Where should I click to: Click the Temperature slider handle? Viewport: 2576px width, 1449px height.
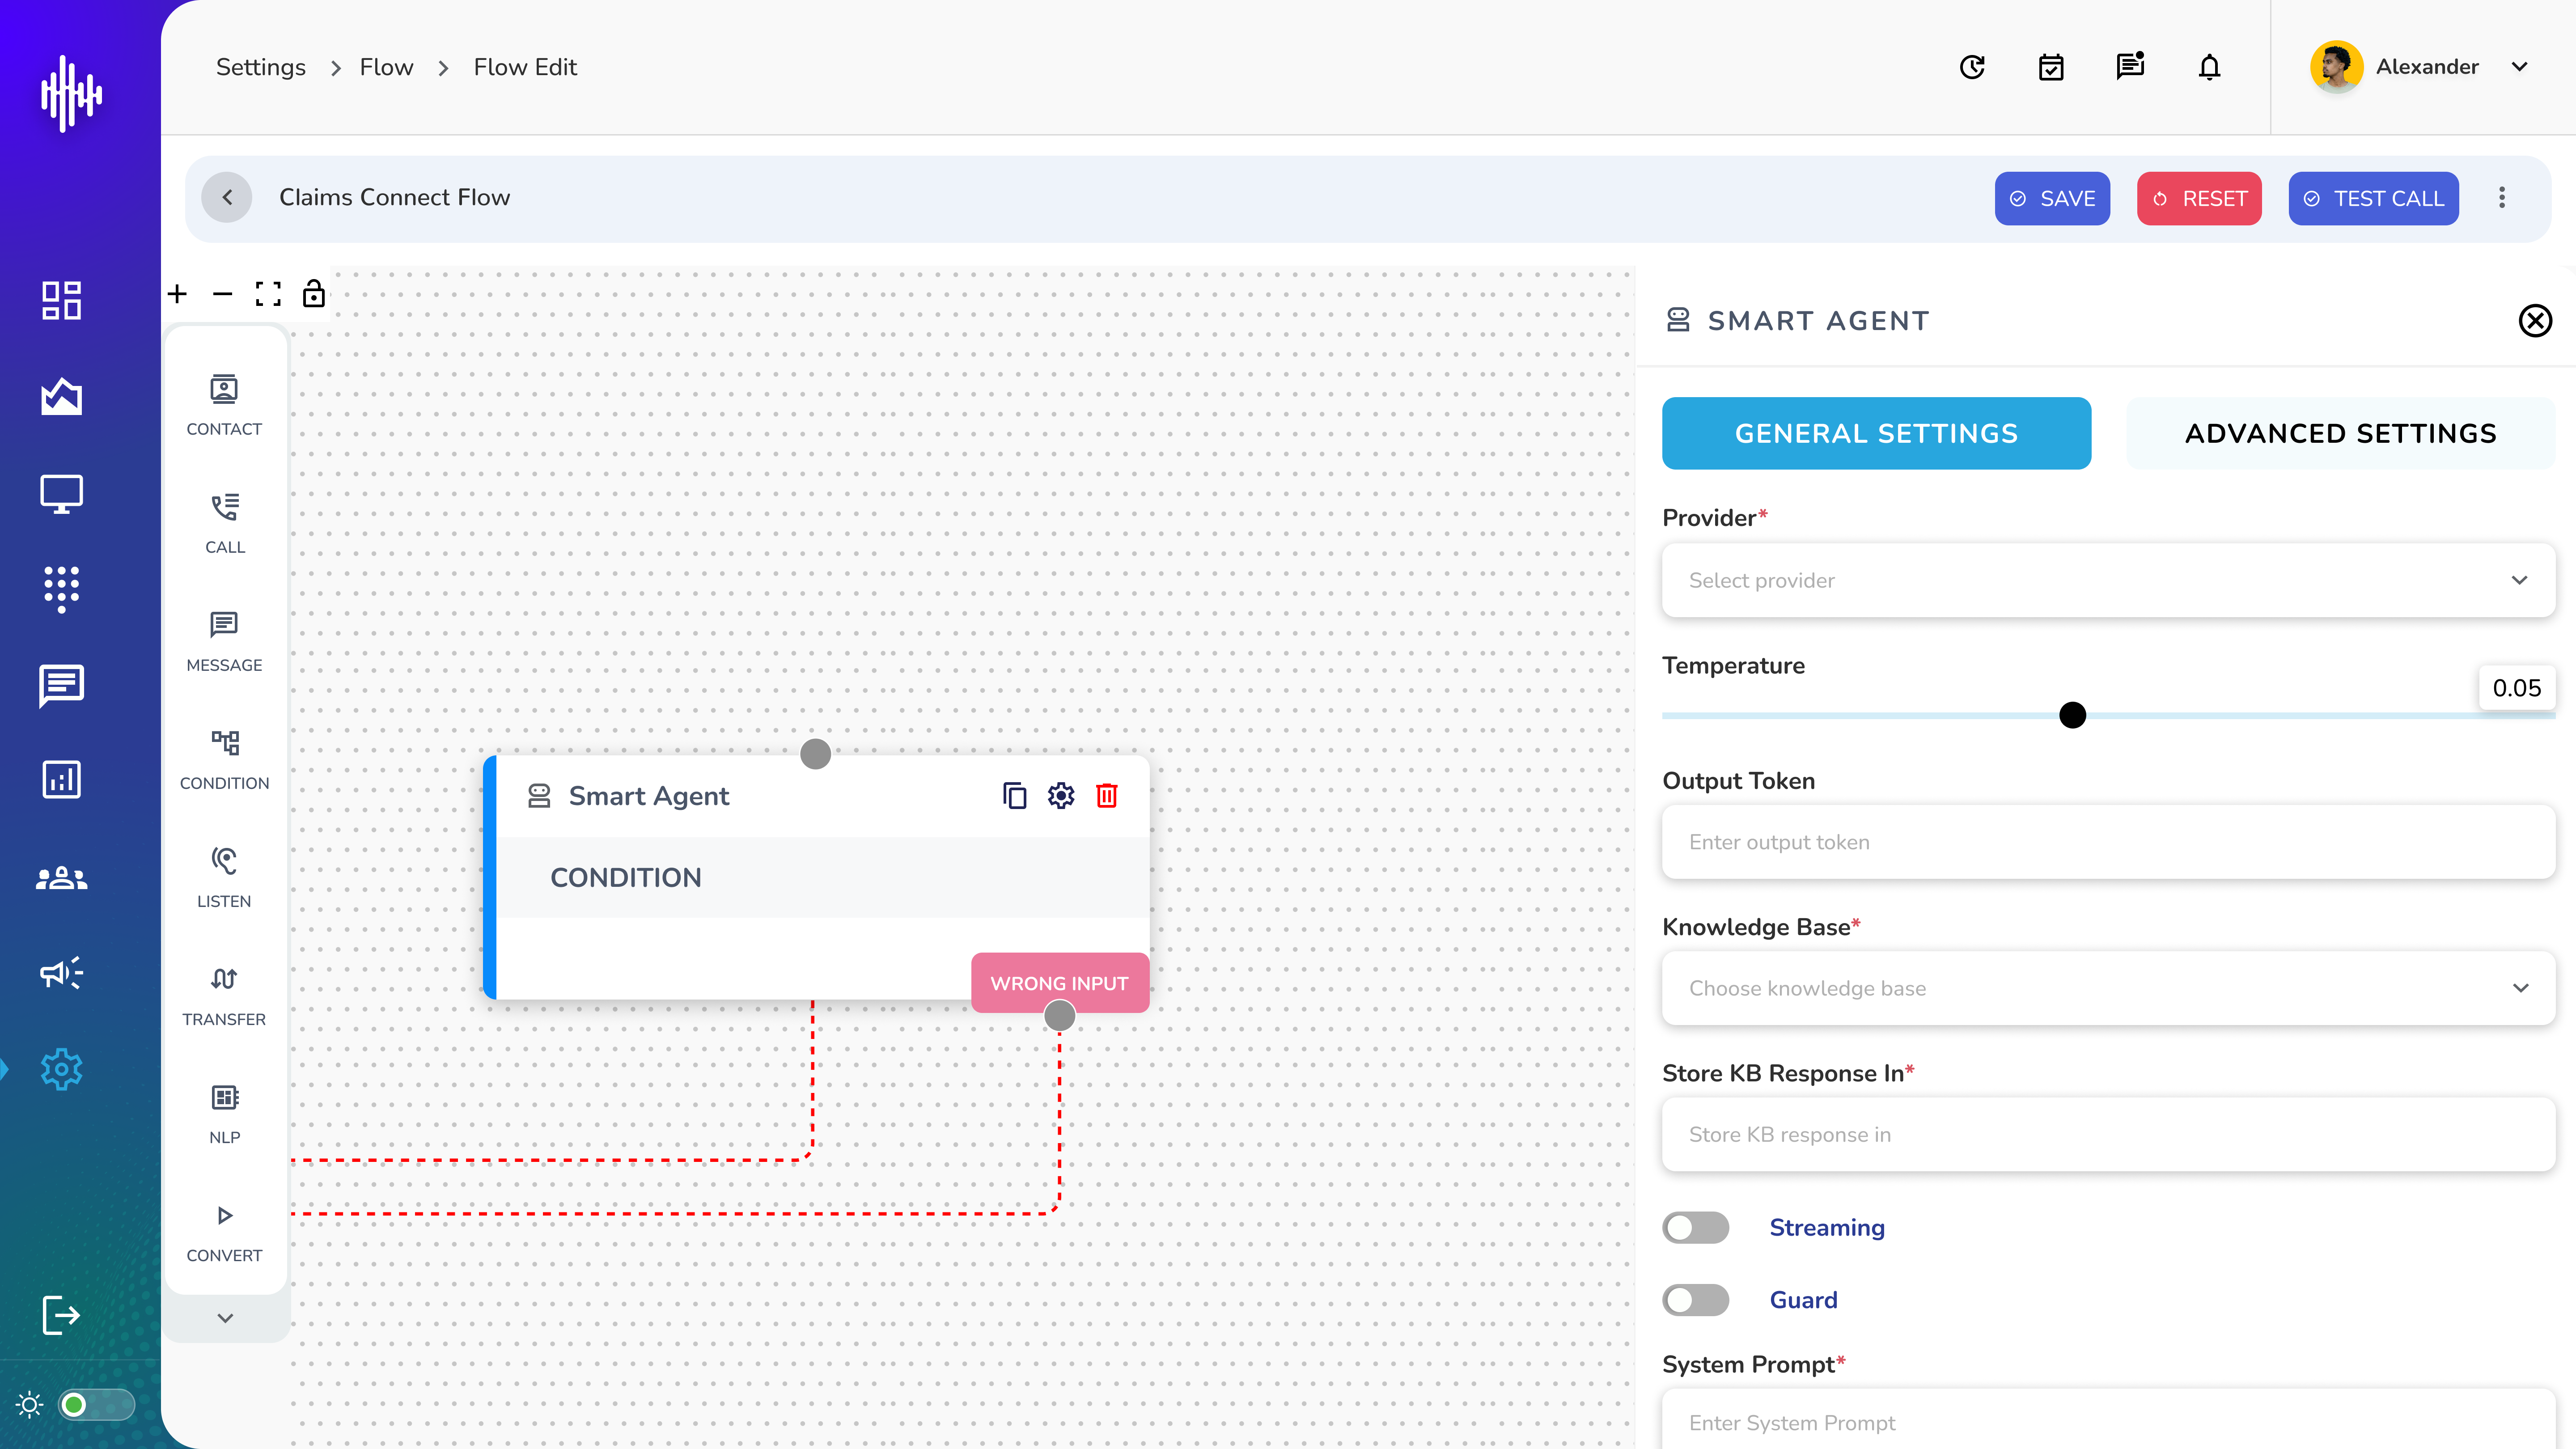pos(2073,715)
